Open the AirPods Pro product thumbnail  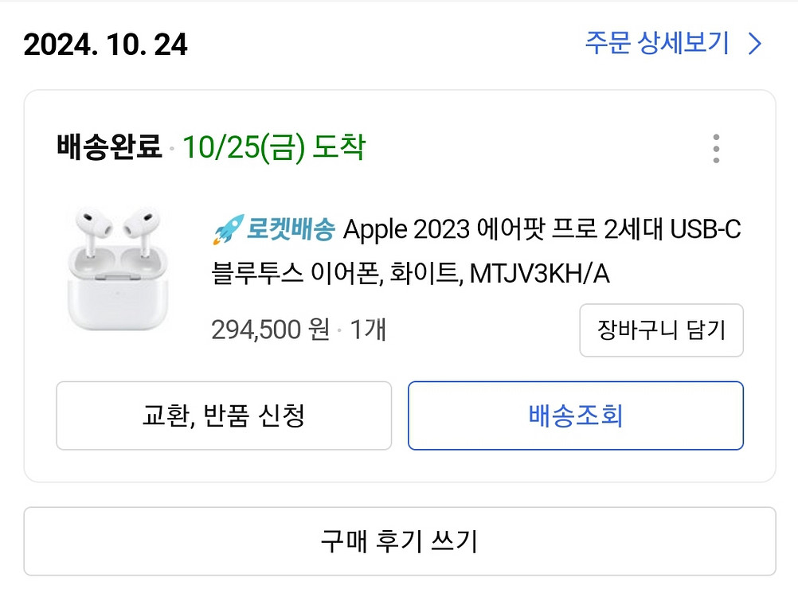tap(118, 268)
